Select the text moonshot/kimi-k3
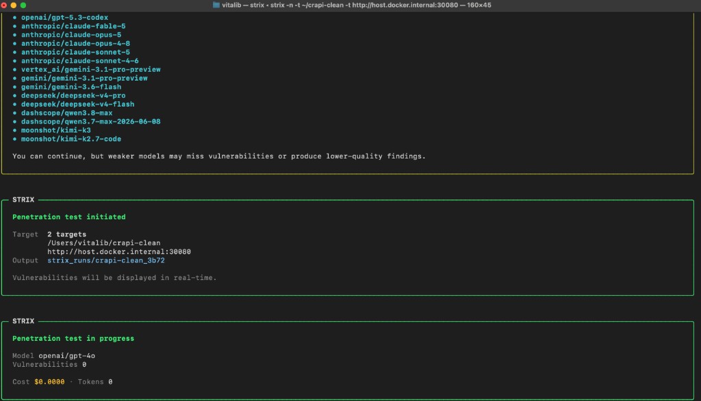The height and width of the screenshot is (401, 701). 56,130
